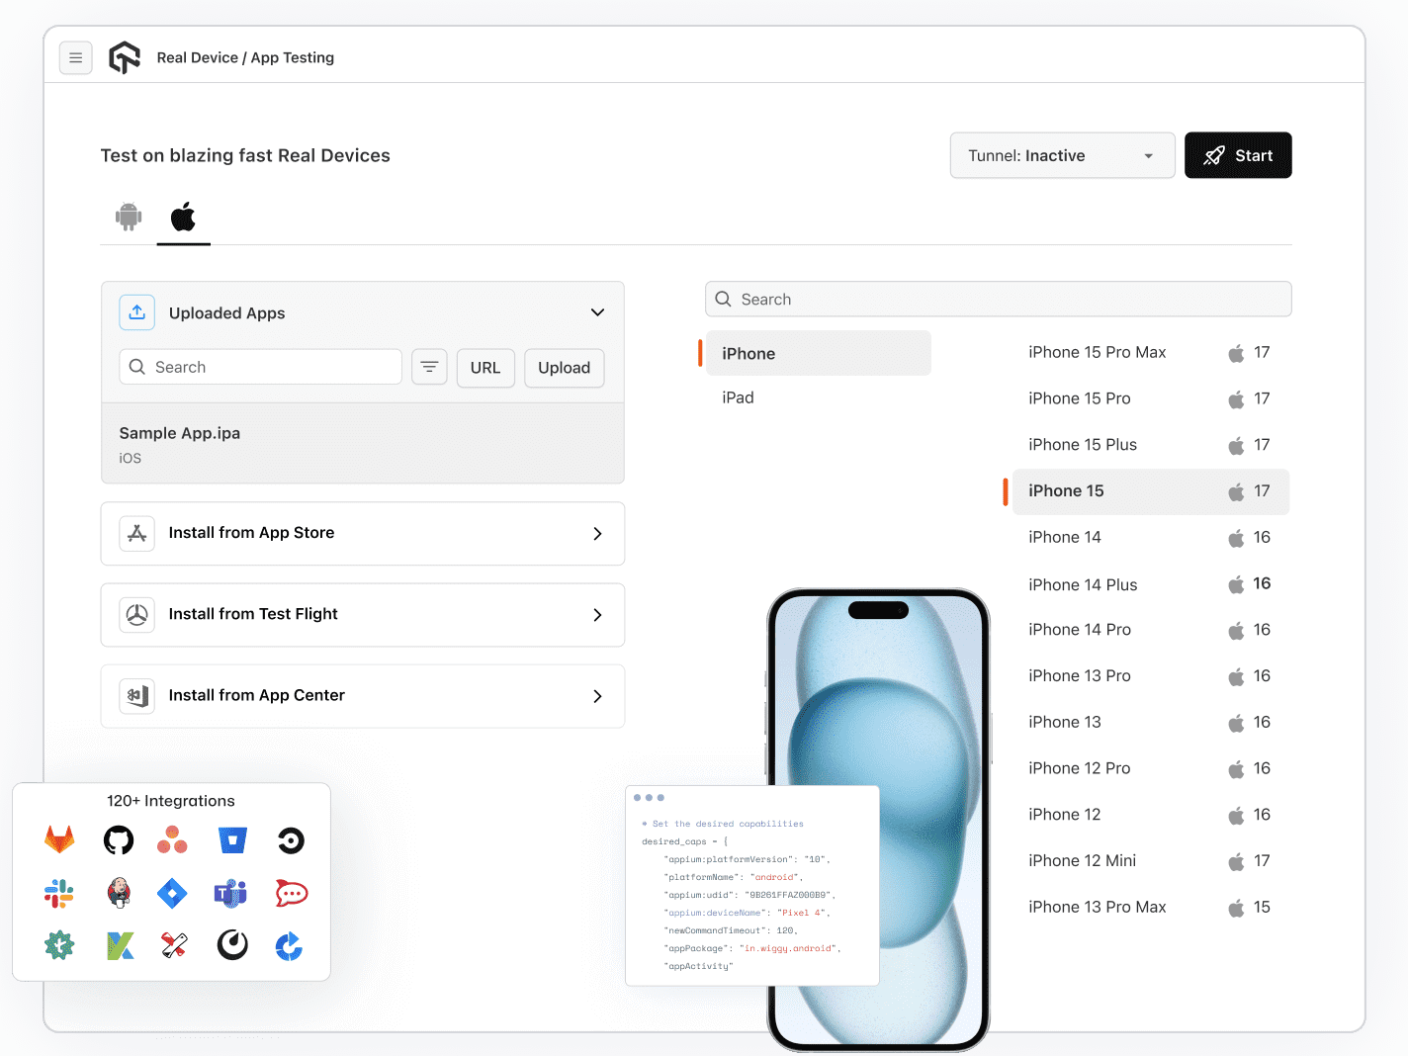Open the Tunnel: Inactive dropdown
1408x1056 pixels.
click(x=1062, y=155)
